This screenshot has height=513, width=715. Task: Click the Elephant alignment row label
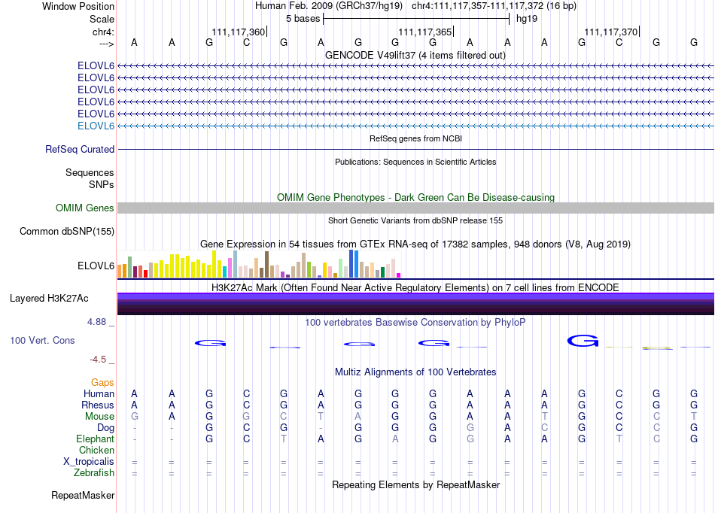[95, 439]
